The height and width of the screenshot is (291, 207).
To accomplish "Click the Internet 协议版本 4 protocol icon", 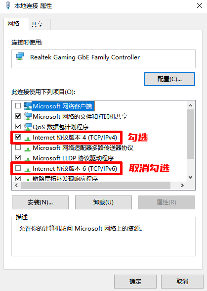I will 28,139.
